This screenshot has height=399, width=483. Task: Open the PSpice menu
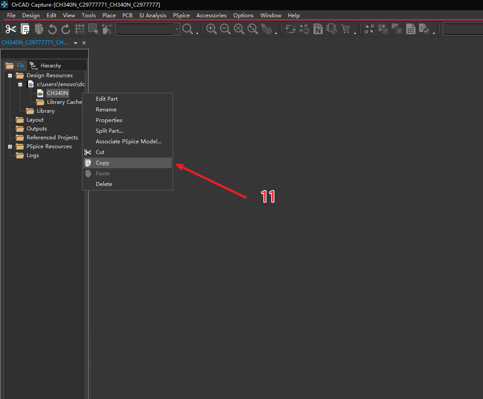181,15
